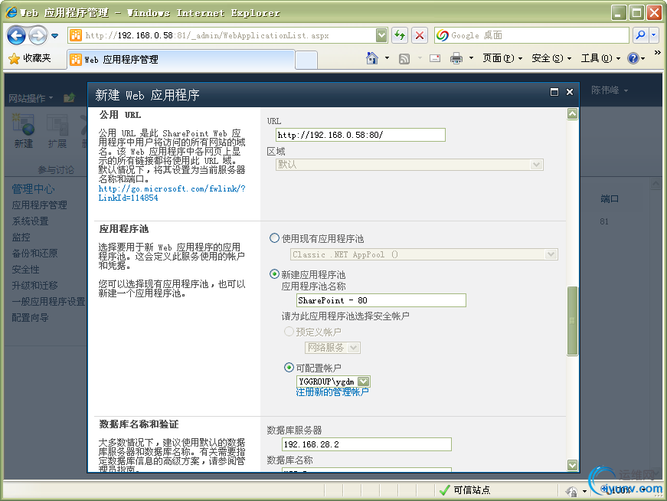Open 升级和迁移 in sidebar
The width and height of the screenshot is (667, 501).
35,286
